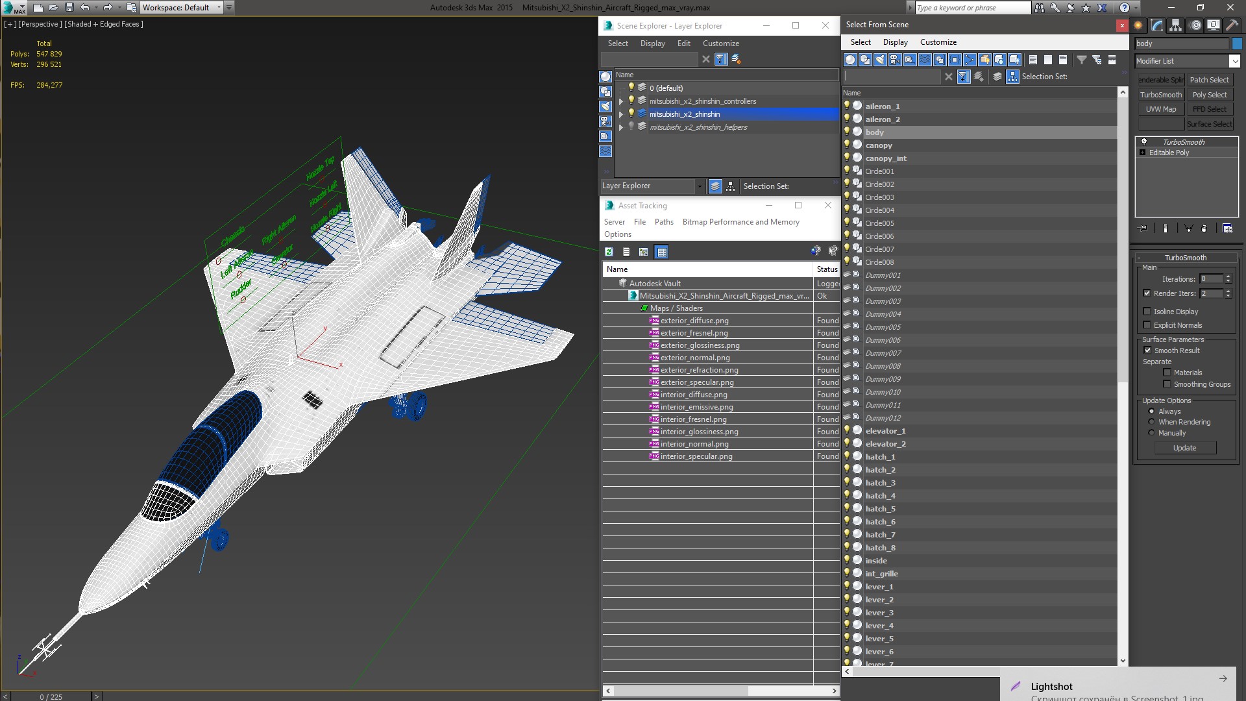1246x701 pixels.
Task: Enable Separate by Materials checkbox
Action: click(x=1167, y=373)
